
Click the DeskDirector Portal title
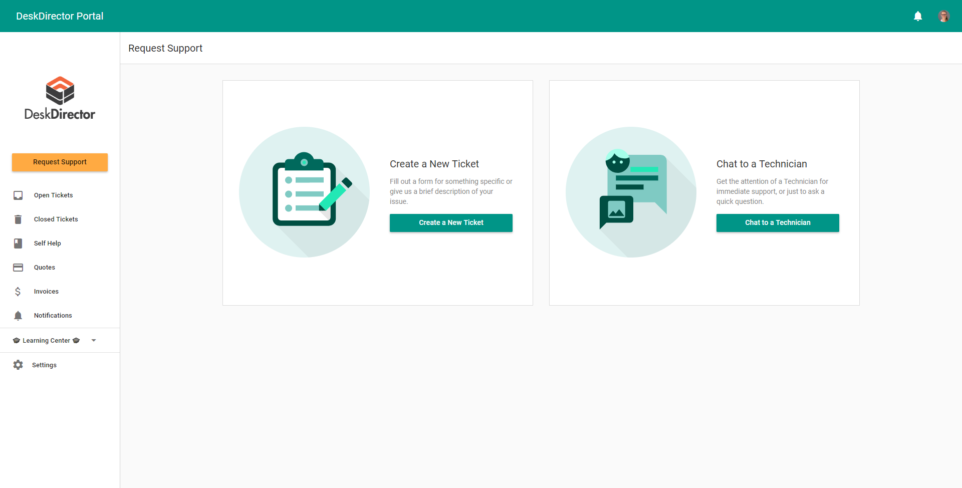(x=60, y=16)
